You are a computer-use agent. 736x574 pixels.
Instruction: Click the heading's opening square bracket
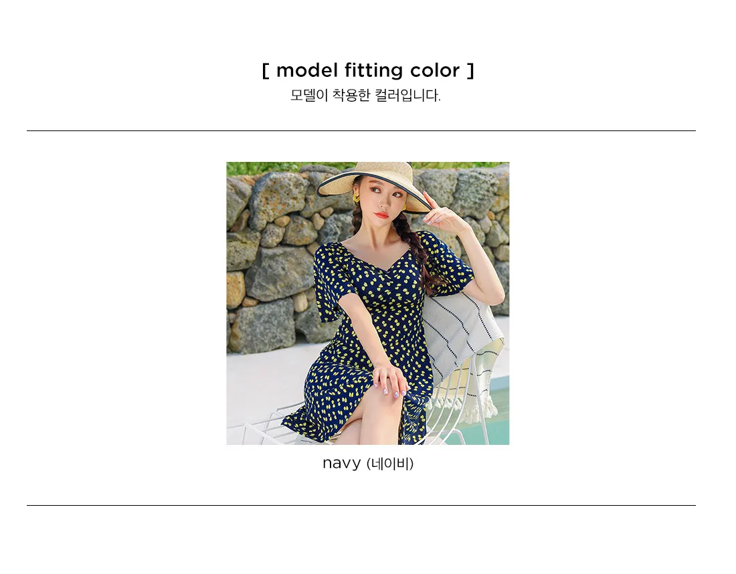[x=266, y=71]
